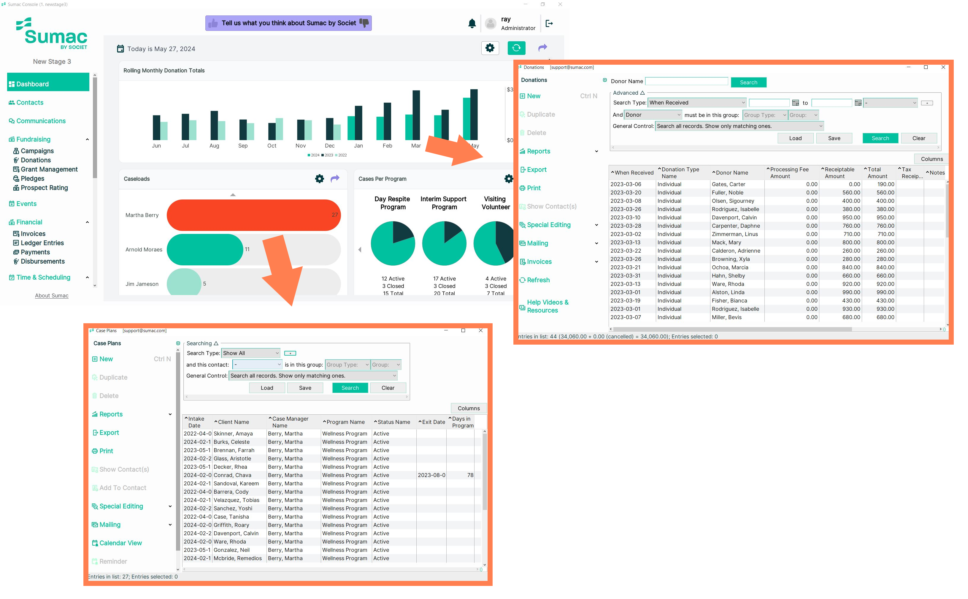Collapse the Fundraising sidebar section
Image resolution: width=968 pixels, height=599 pixels.
pyautogui.click(x=87, y=140)
